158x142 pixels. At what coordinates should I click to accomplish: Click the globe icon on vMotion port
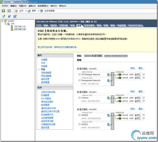108,98
